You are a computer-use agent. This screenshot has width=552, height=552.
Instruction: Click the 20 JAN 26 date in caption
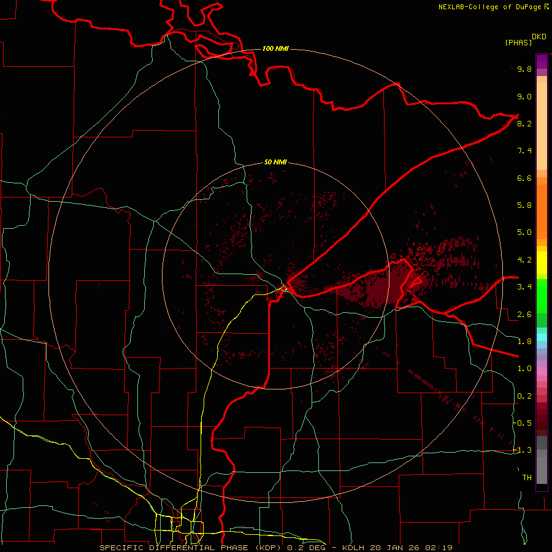[396, 548]
